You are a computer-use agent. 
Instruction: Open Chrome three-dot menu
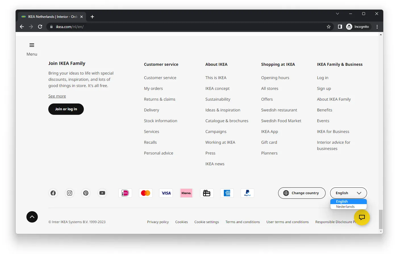click(377, 27)
